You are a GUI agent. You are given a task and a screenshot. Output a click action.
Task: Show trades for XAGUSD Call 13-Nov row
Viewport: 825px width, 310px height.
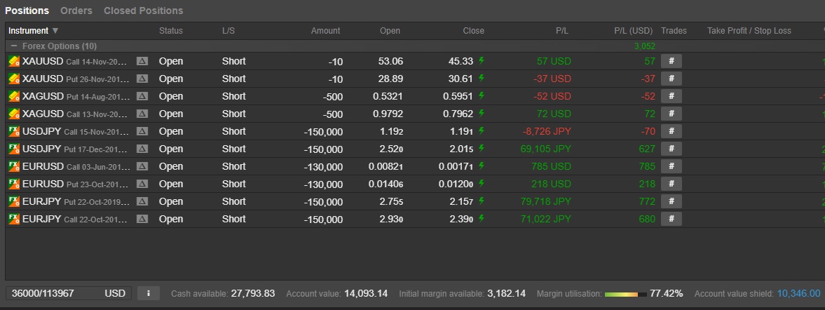click(671, 114)
